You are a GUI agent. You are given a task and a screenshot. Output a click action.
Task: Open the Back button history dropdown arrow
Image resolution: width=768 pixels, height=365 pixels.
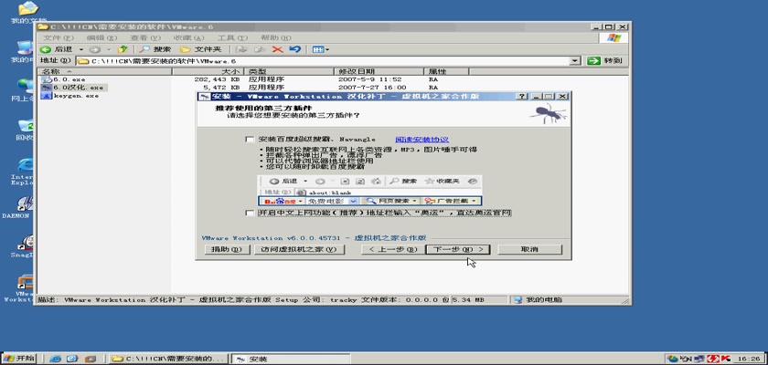coord(81,49)
